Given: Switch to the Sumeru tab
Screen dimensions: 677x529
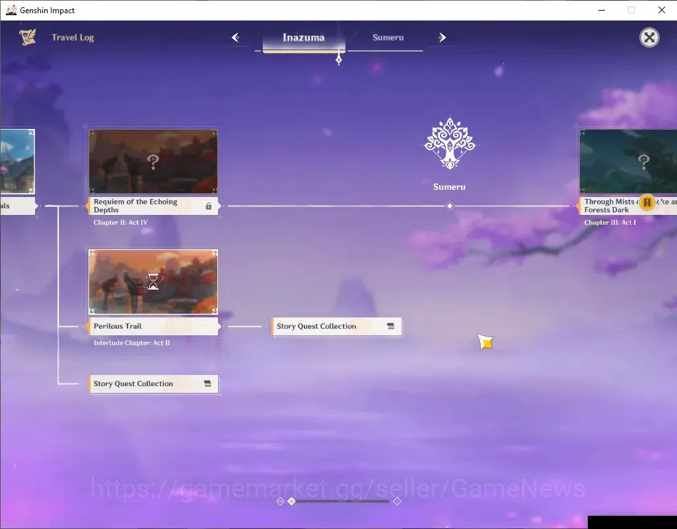Looking at the screenshot, I should (388, 38).
